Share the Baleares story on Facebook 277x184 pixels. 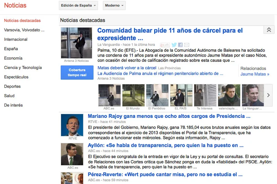180,45
